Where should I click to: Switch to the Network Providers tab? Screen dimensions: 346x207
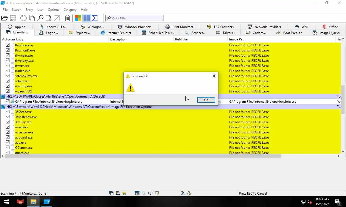click(264, 27)
